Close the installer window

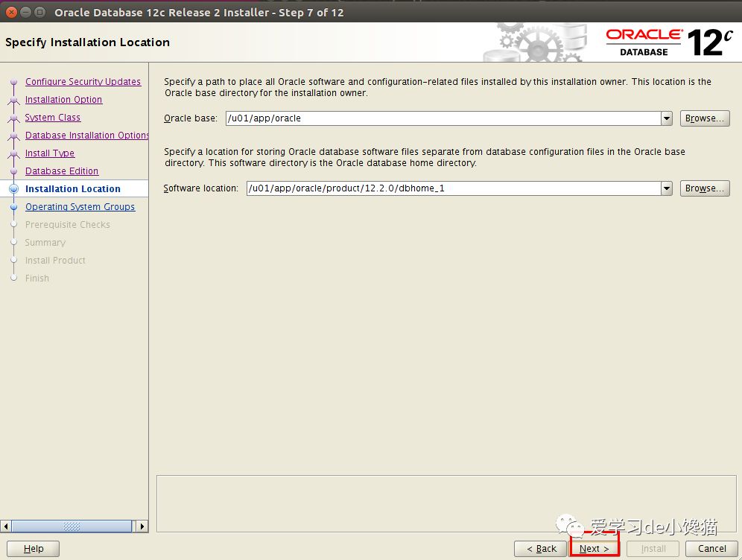click(x=11, y=13)
